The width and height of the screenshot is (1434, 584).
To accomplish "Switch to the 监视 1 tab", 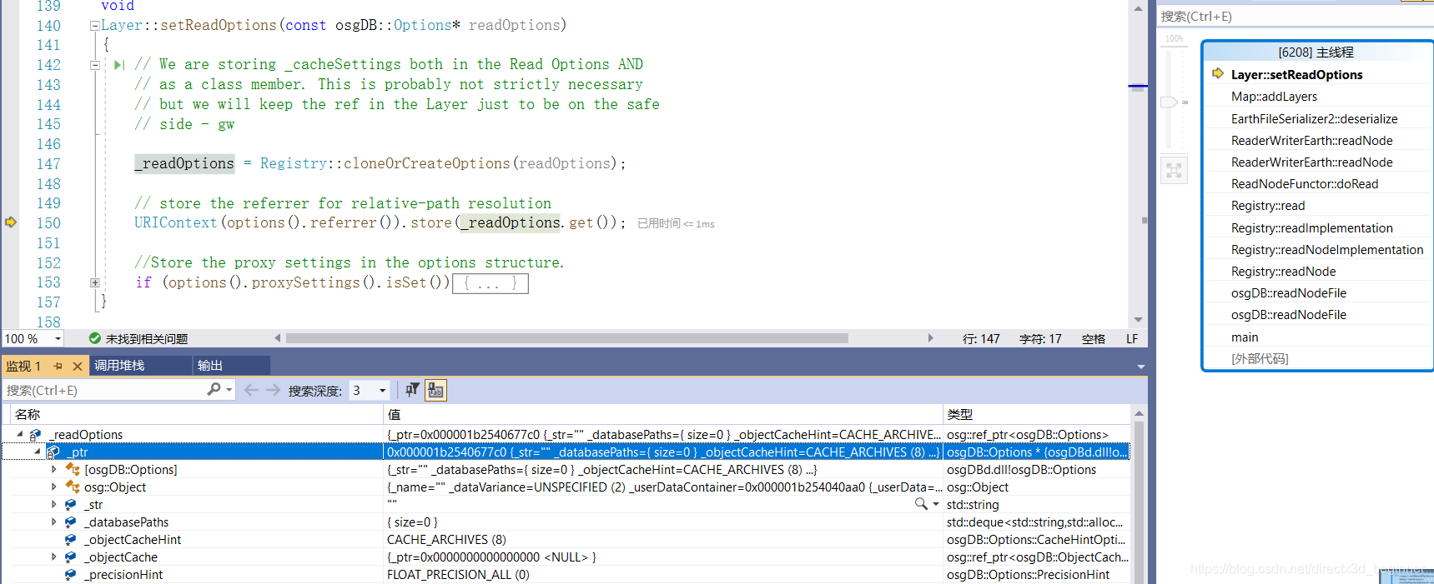I will [24, 366].
